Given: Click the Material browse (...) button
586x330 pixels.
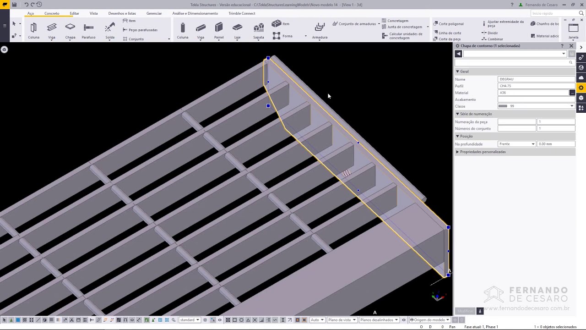Looking at the screenshot, I should point(572,93).
